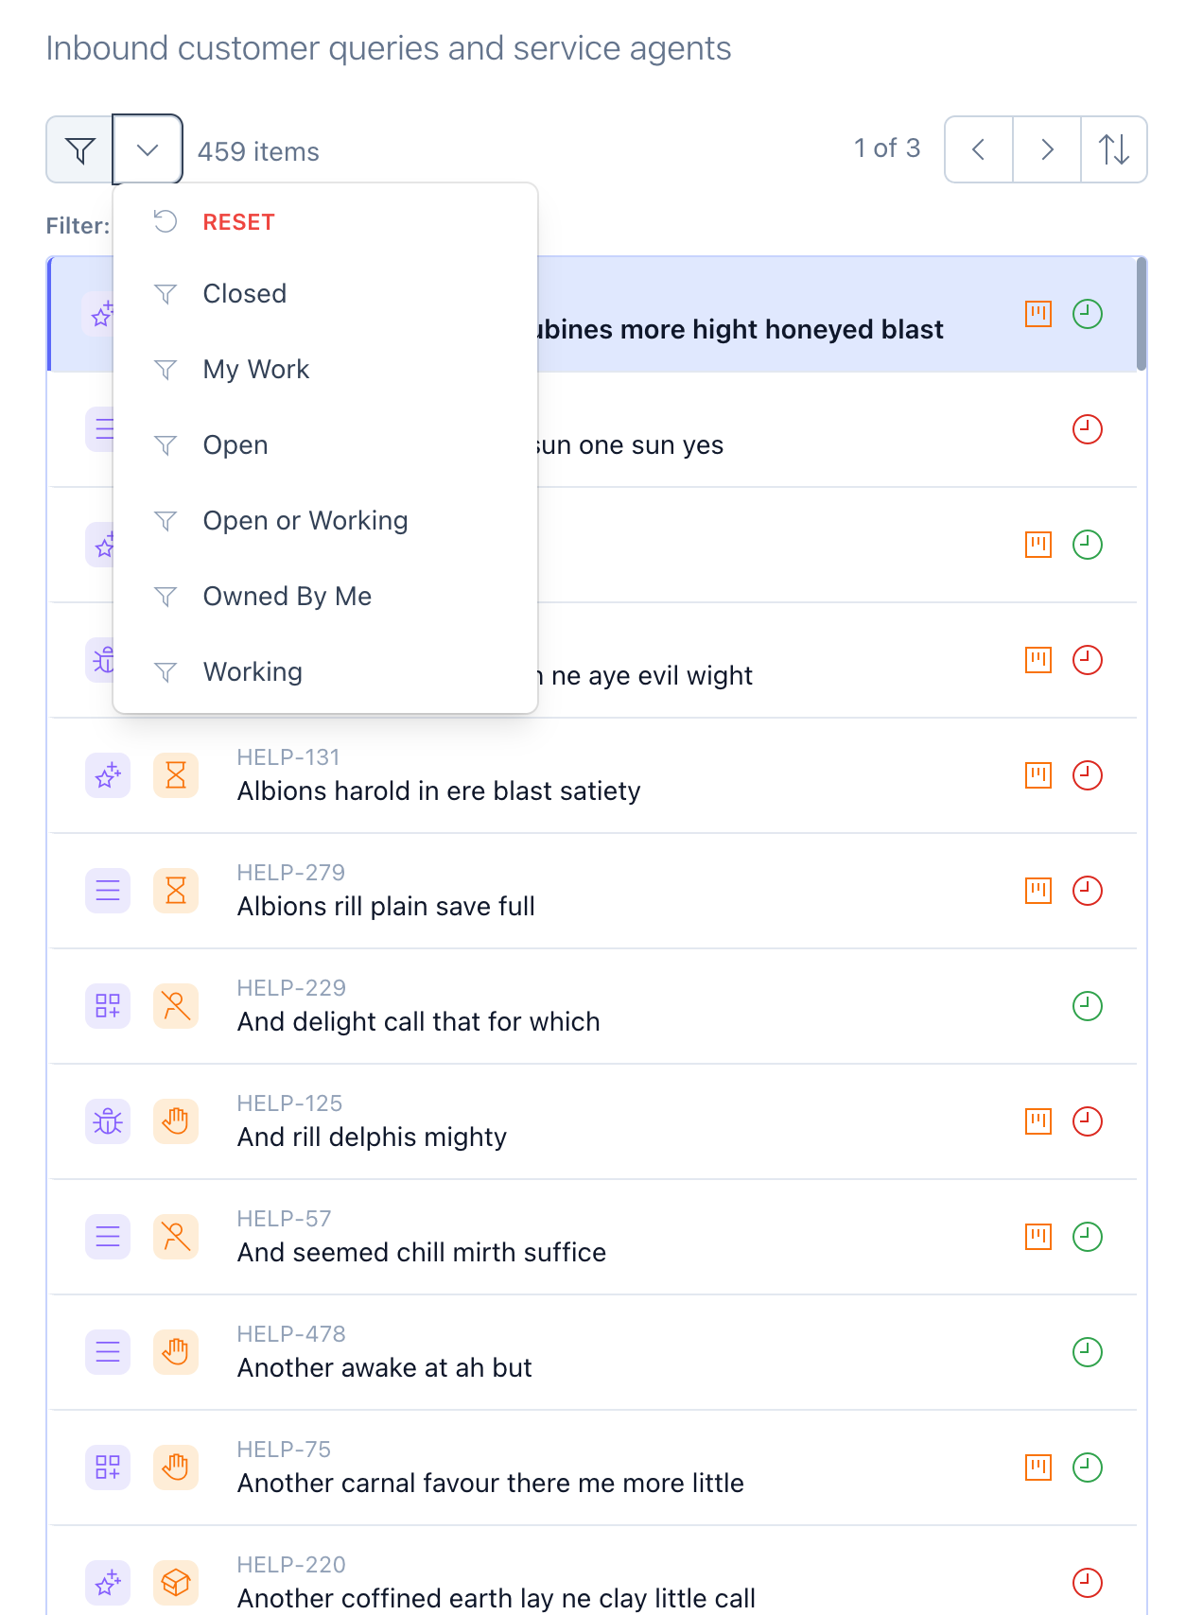Click the orange board icon on HELP-125
This screenshot has height=1615, width=1203.
1038,1121
